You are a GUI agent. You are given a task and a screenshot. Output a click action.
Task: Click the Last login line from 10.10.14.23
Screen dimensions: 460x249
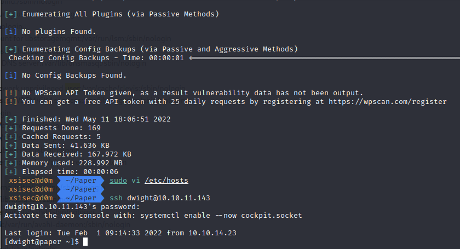[120, 233]
